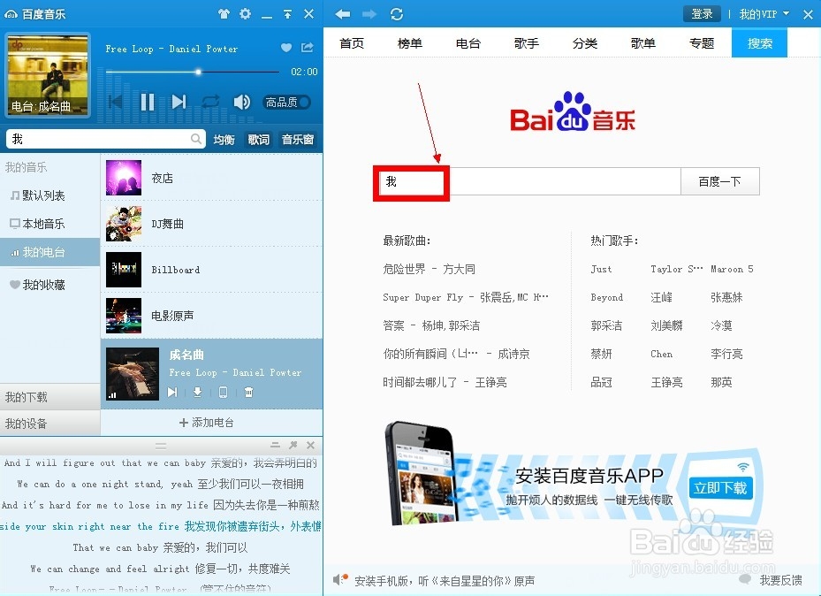Close the lyrics panel
This screenshot has width=821, height=596.
click(x=310, y=445)
